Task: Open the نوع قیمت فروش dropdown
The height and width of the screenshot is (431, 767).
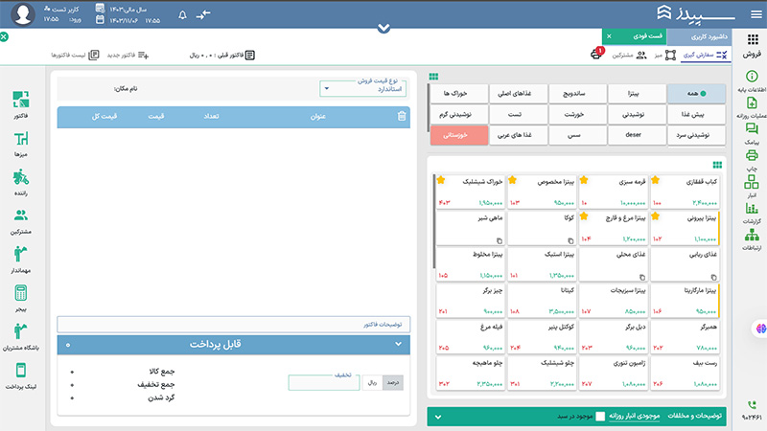Action: [x=363, y=88]
